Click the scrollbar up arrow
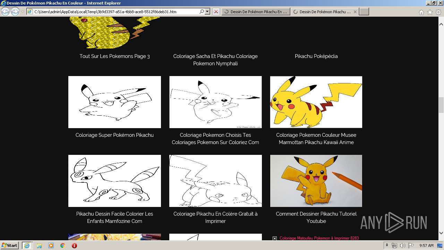This screenshot has width=444, height=250. [441, 24]
